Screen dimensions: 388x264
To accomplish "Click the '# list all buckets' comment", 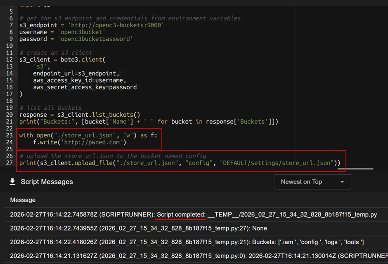I will [x=50, y=108].
